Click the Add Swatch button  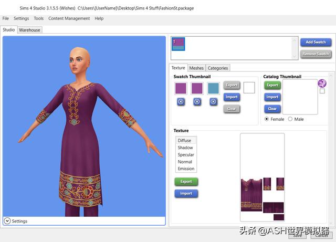[x=316, y=42]
